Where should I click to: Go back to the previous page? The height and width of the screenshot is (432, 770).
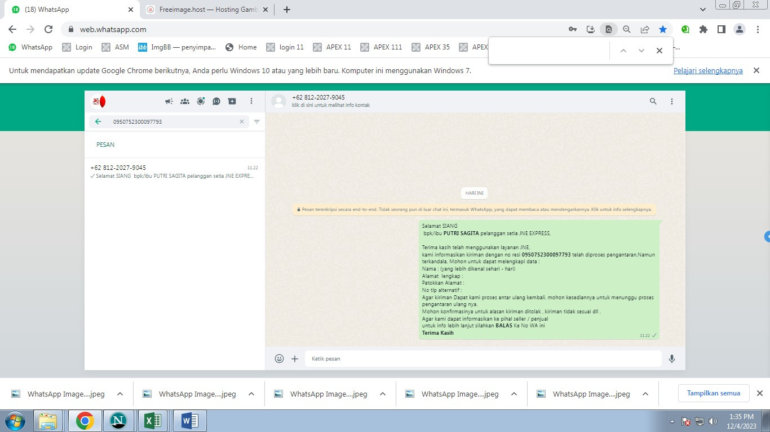point(12,29)
